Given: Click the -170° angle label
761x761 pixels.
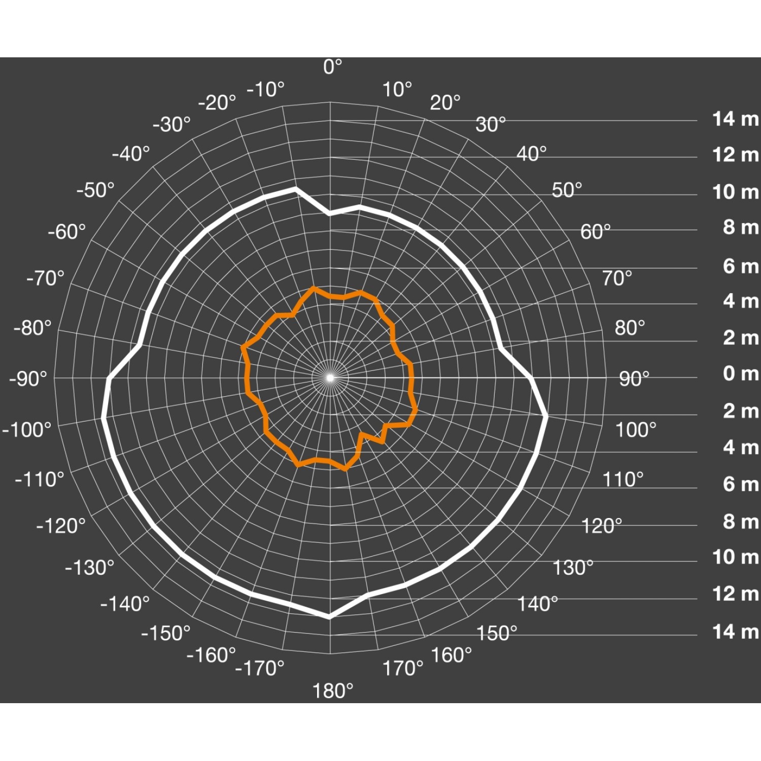Looking at the screenshot, I should 259,668.
